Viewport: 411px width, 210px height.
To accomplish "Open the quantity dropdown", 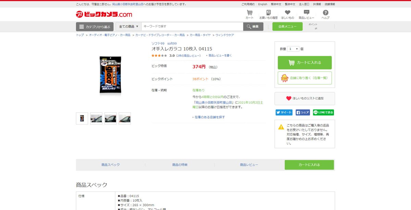I will (x=293, y=49).
